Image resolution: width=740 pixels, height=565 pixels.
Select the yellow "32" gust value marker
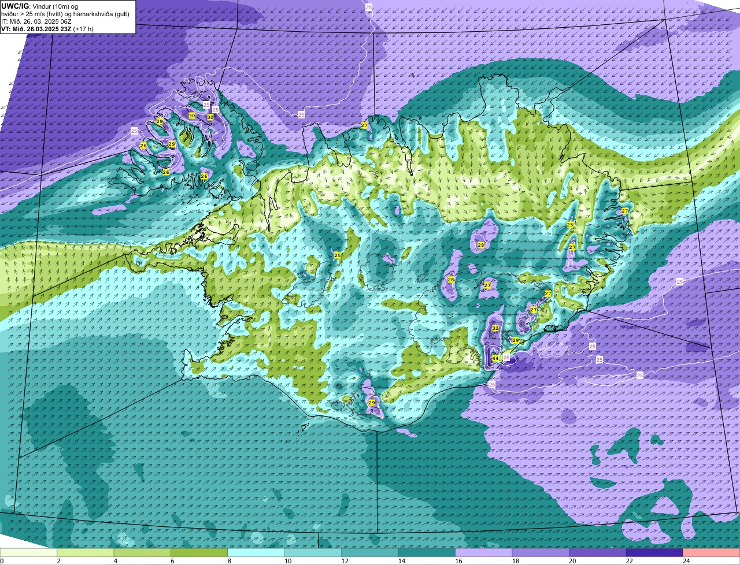click(x=495, y=328)
